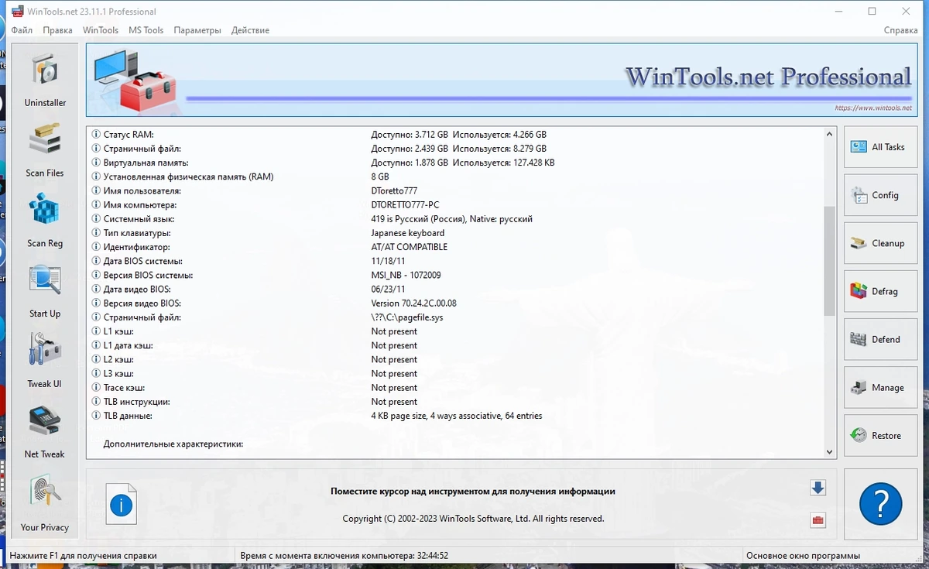Open the MS Tools menu
Screen dimensions: 929x569
pos(146,30)
